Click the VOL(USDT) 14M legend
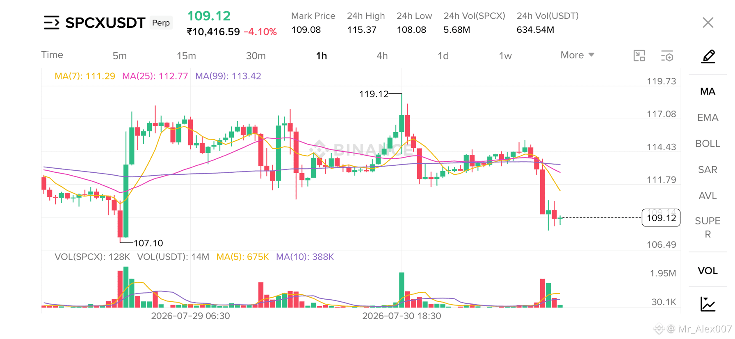The height and width of the screenshot is (339, 735). (x=173, y=257)
